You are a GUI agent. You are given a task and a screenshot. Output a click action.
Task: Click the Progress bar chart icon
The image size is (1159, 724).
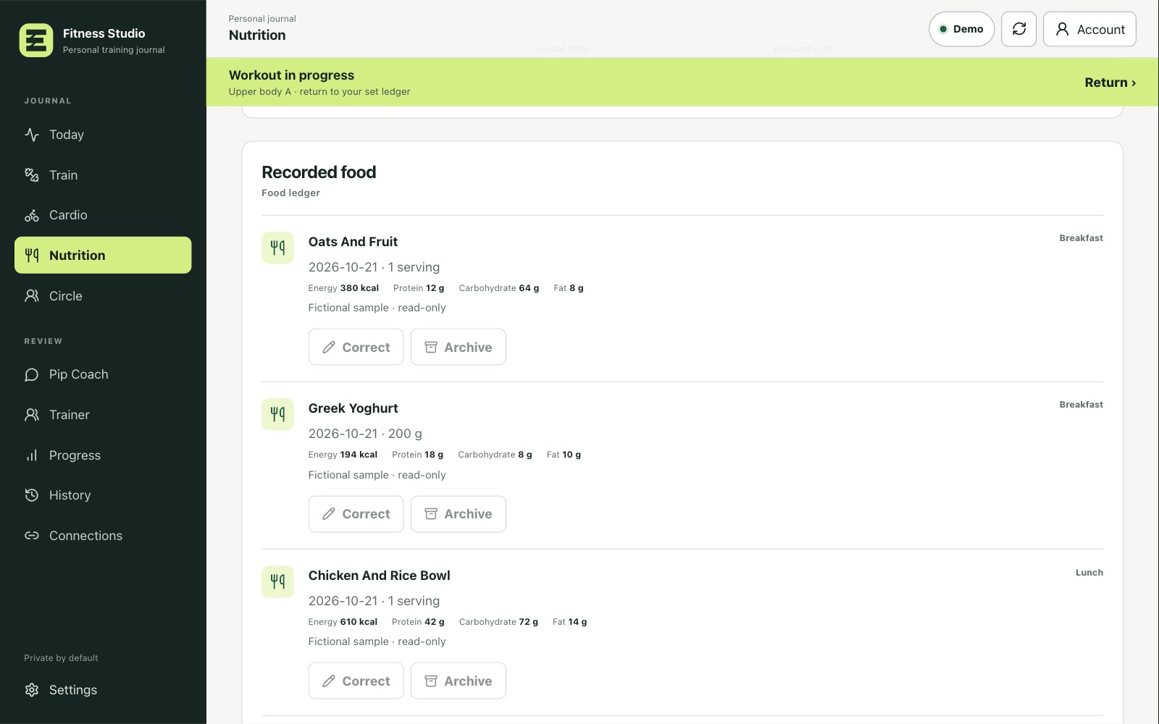[32, 455]
